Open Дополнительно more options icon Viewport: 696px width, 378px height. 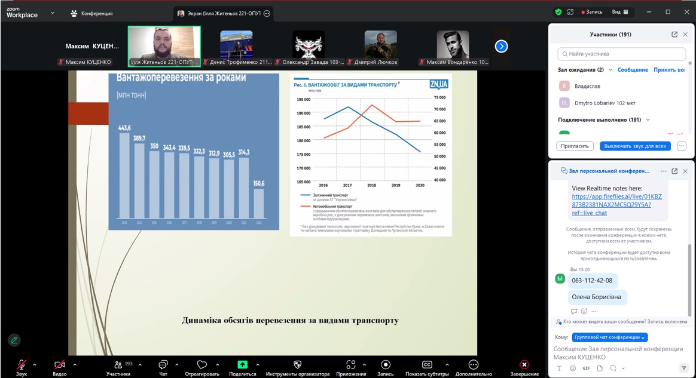[x=474, y=364]
